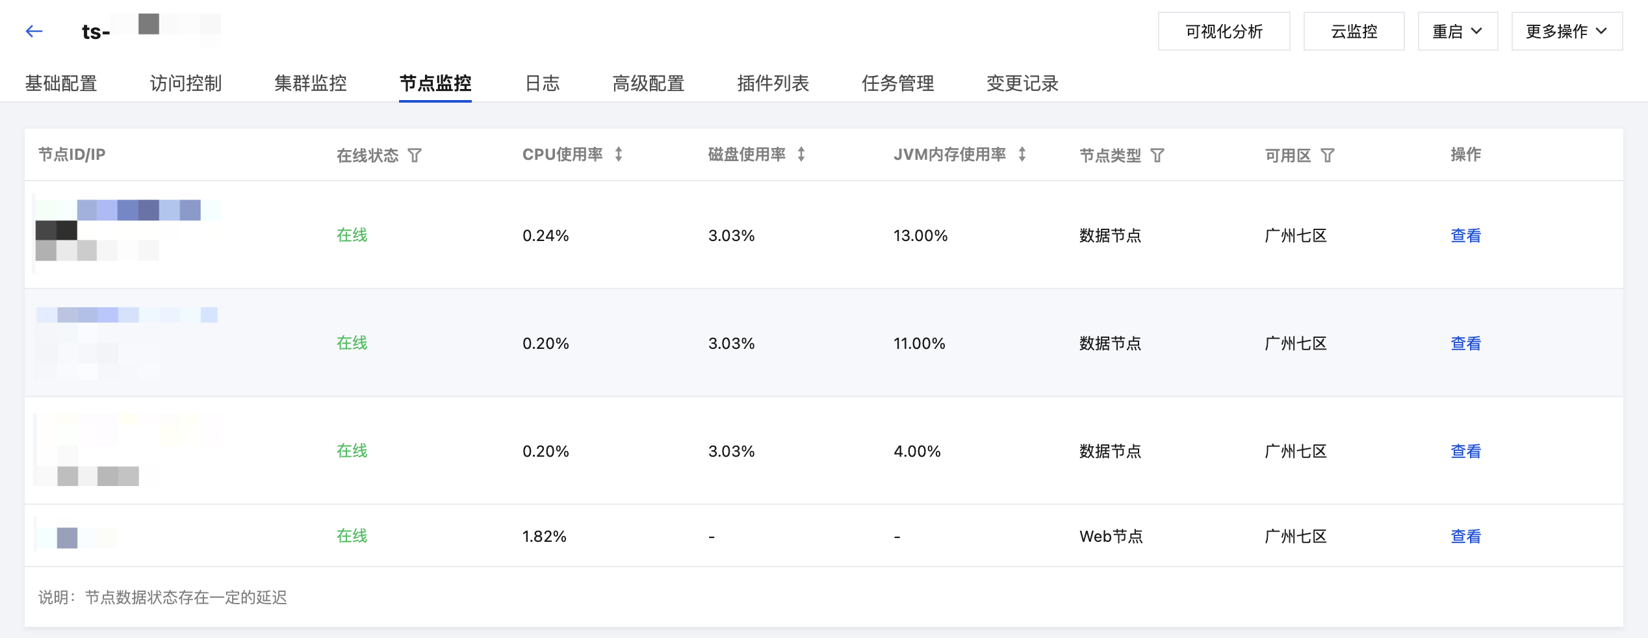Switch to the 基础配置 tab

coord(61,83)
